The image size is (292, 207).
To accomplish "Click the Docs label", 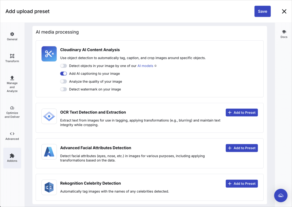I will 284,37.
